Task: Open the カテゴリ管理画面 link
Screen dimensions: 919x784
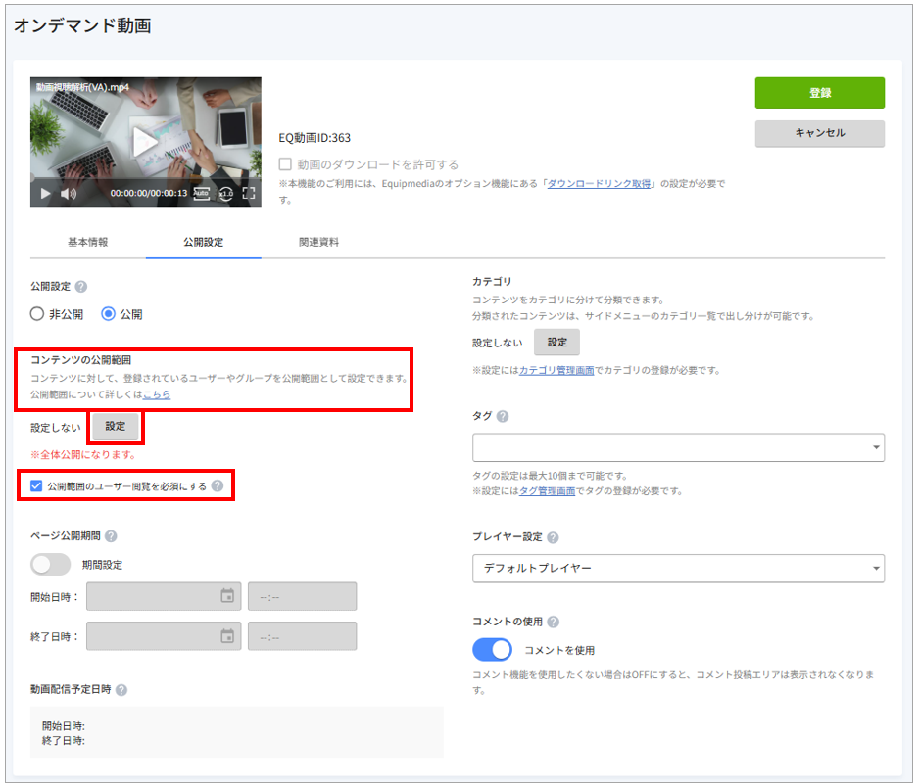Action: pyautogui.click(x=556, y=371)
